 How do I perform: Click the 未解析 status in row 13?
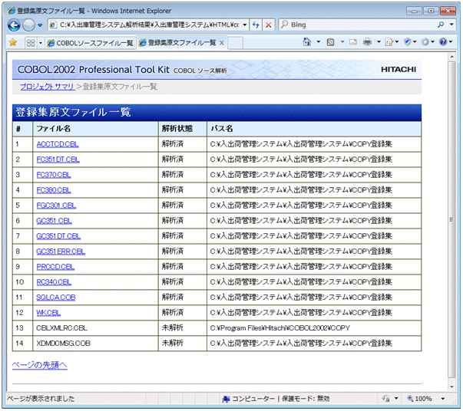[x=173, y=328]
